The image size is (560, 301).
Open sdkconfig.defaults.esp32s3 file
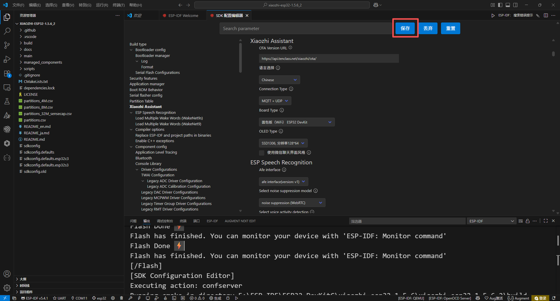[46, 165]
